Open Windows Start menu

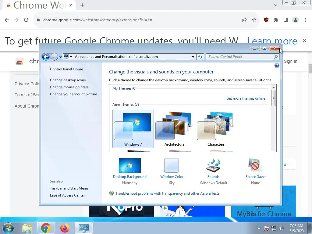click(x=8, y=228)
